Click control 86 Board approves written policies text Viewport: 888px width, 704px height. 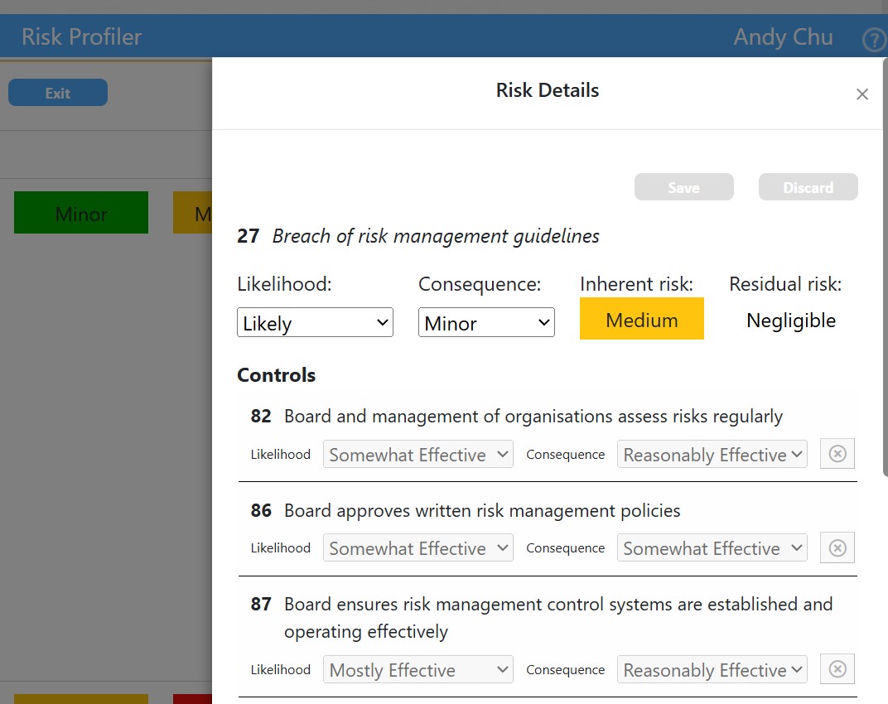tap(482, 510)
